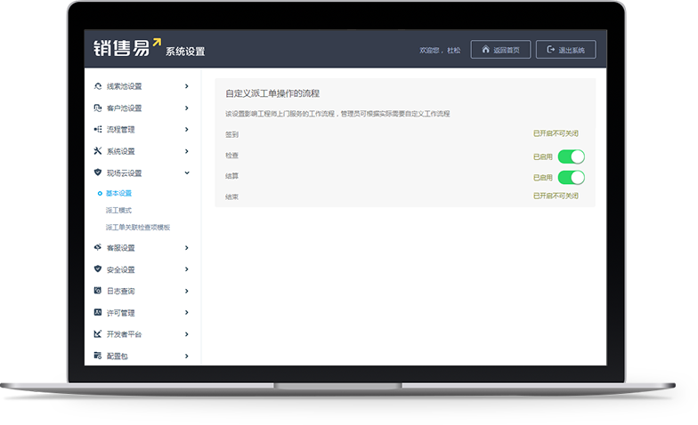Expand the 许可管理 menu chevron
Screen dimensions: 698x425
tap(186, 313)
